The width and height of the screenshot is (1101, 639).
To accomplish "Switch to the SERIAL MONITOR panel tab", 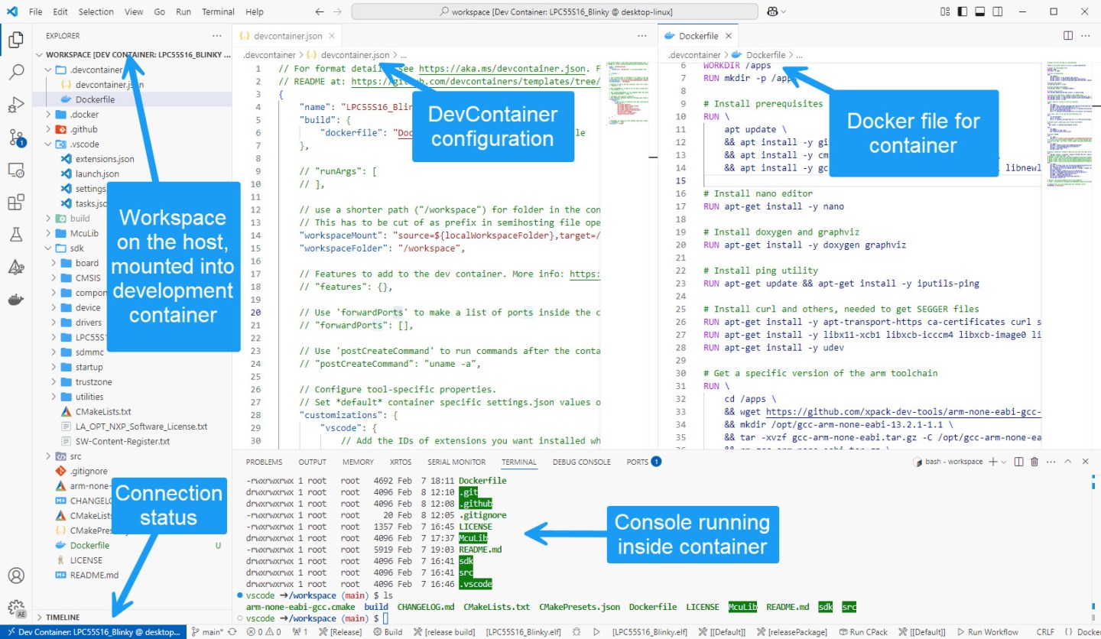I will [x=456, y=462].
